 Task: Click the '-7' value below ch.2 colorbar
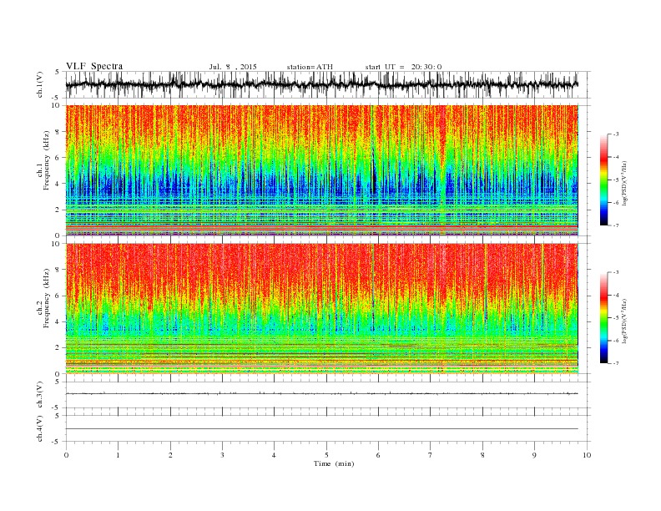[615, 363]
